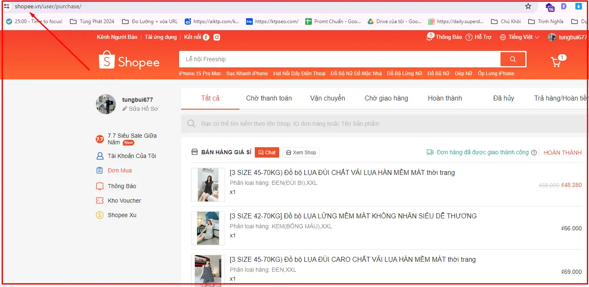Open the LỤA ĐÙI CARO product thumbnail
This screenshot has width=589, height=287.
point(208,270)
